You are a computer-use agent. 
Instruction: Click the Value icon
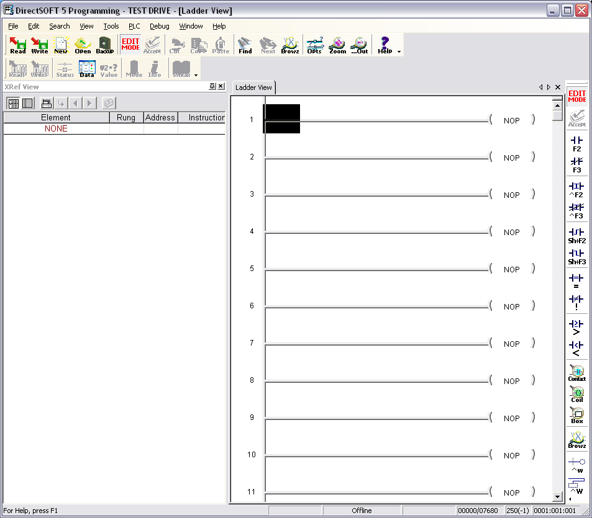point(109,69)
